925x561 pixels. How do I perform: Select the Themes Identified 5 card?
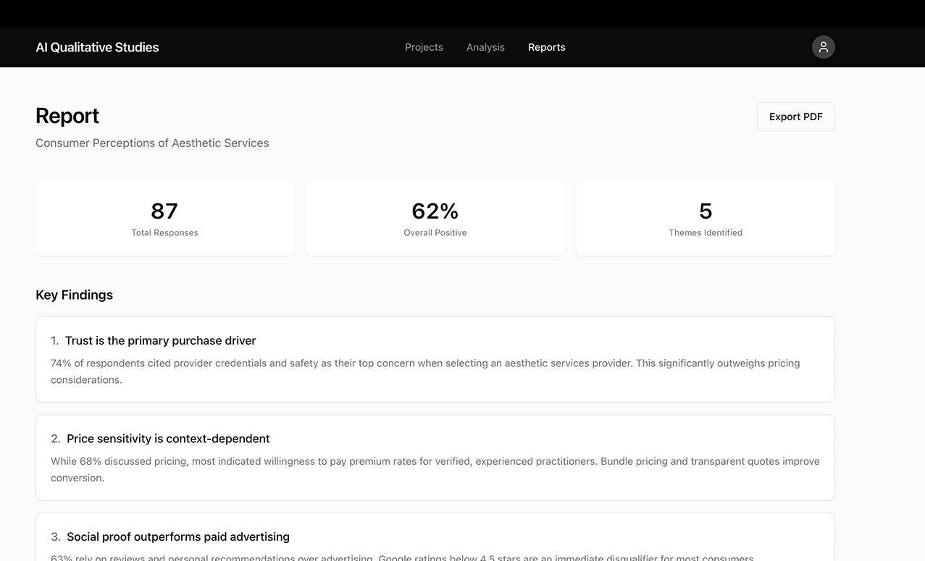pos(706,218)
